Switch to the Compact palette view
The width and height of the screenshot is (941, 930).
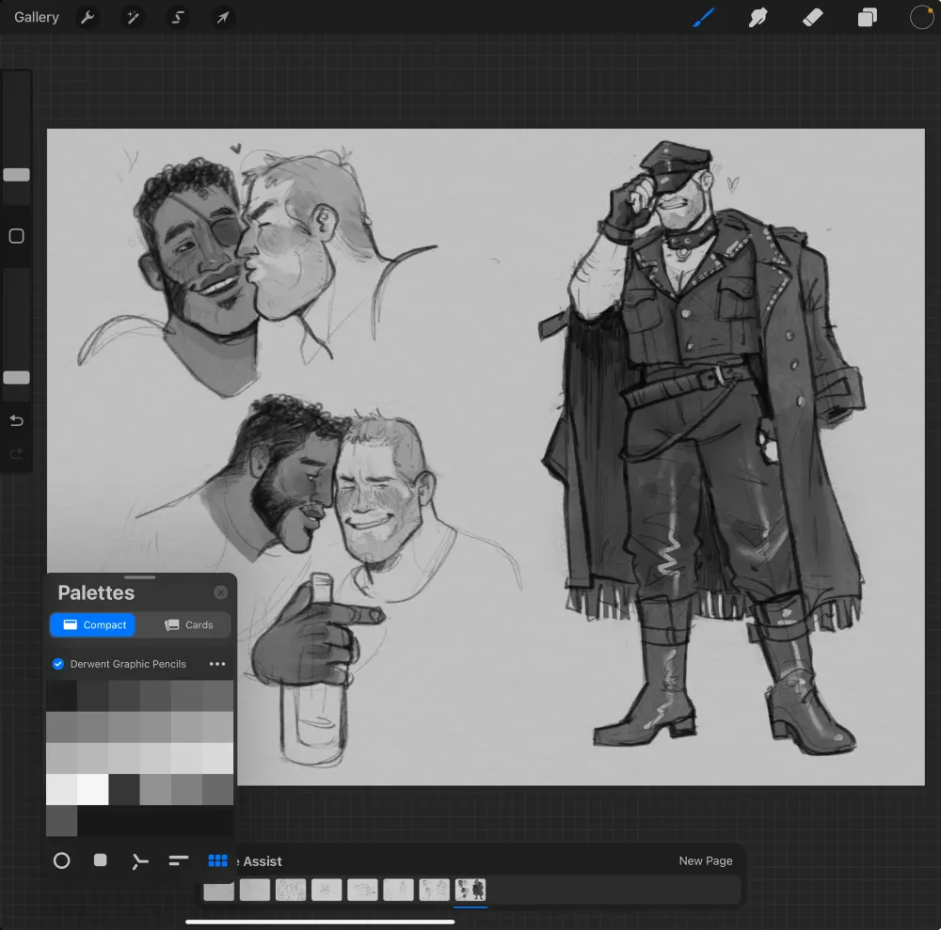[x=93, y=625]
